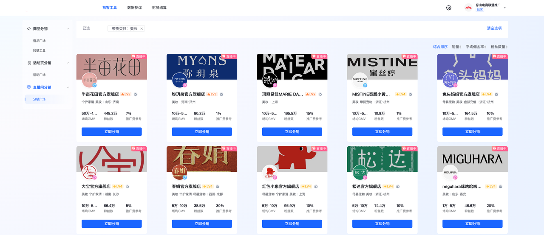Click the LV5 badge of 玛丽黛佳 store
544x235 pixels.
(x=310, y=95)
